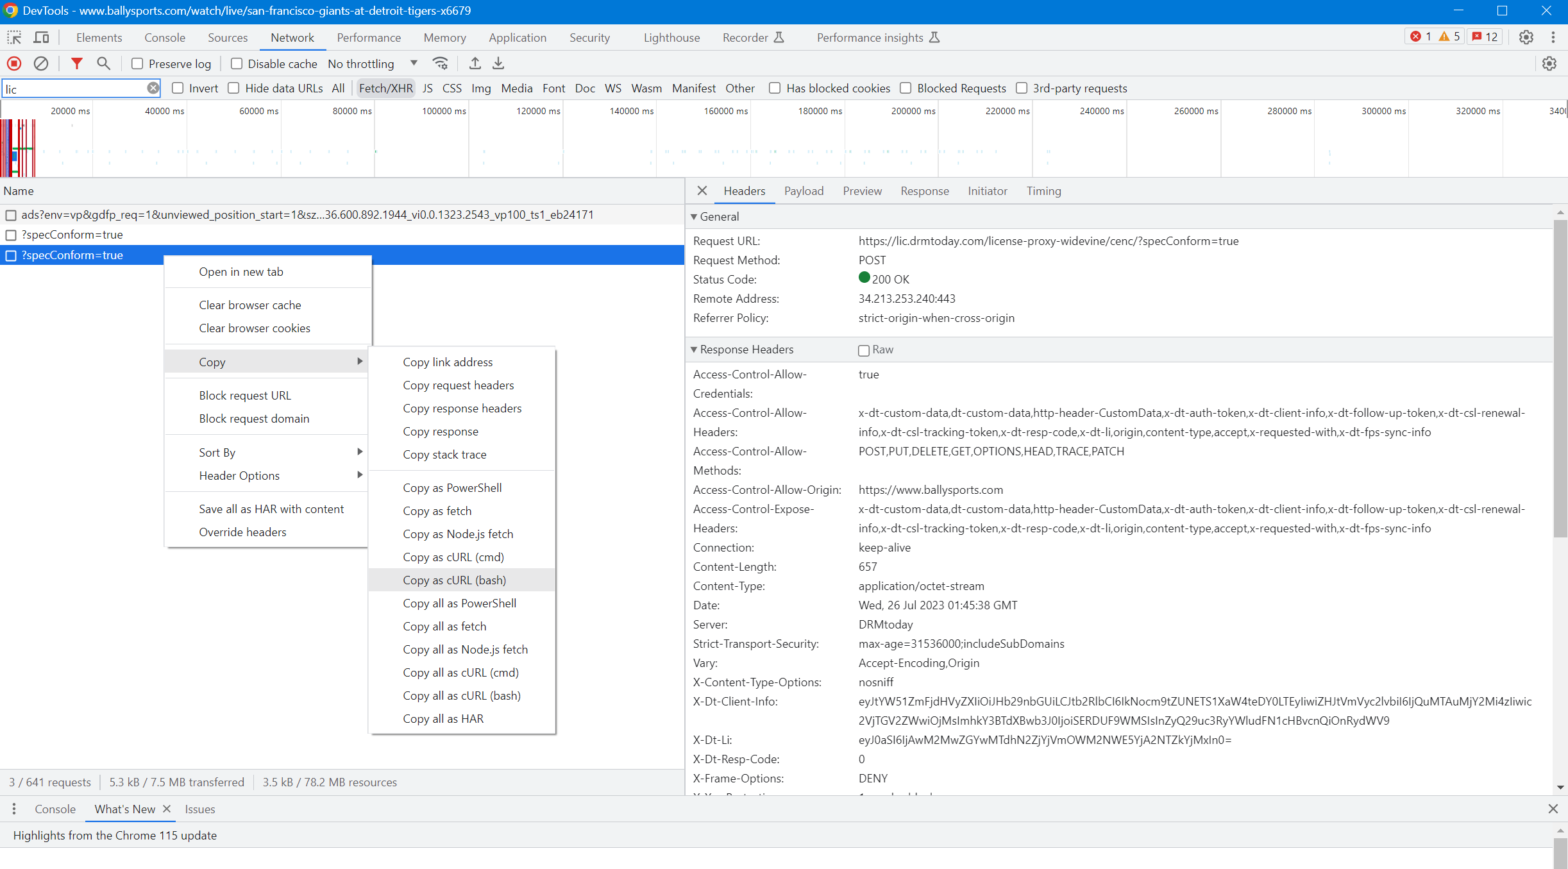Toggle the red filter funnel icon
Viewport: 1568px width, 869px height.
(x=76, y=63)
